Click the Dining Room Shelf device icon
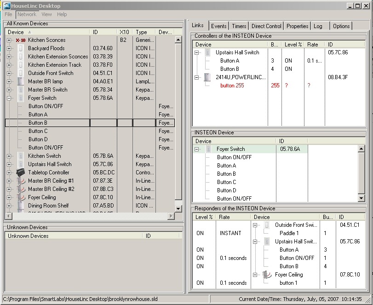The height and width of the screenshot is (305, 373). pos(21,206)
